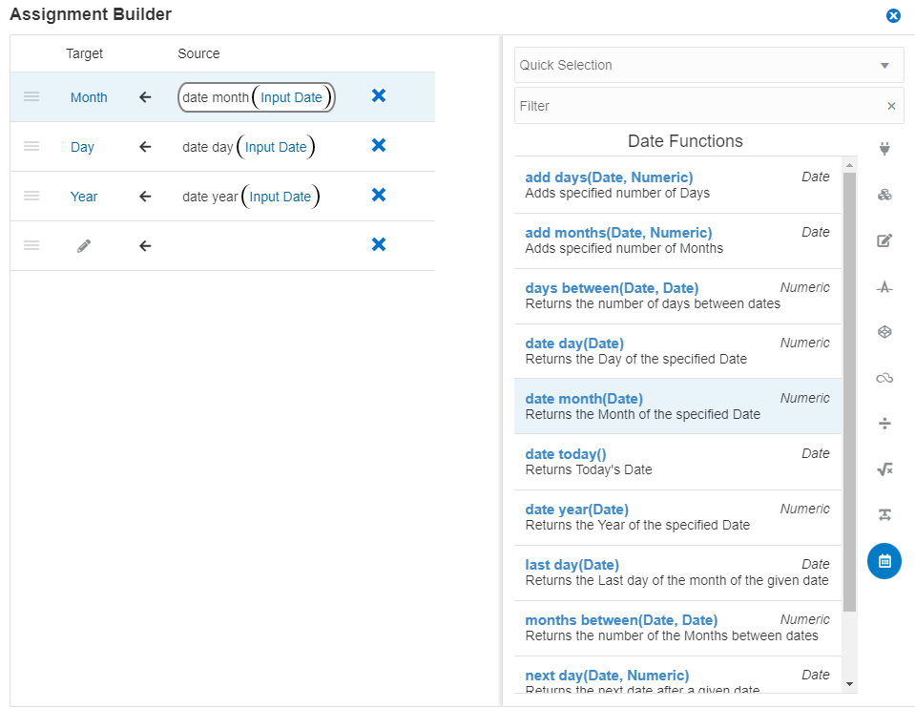915x708 pixels.
Task: Select the calendar date functions icon
Action: 884,561
